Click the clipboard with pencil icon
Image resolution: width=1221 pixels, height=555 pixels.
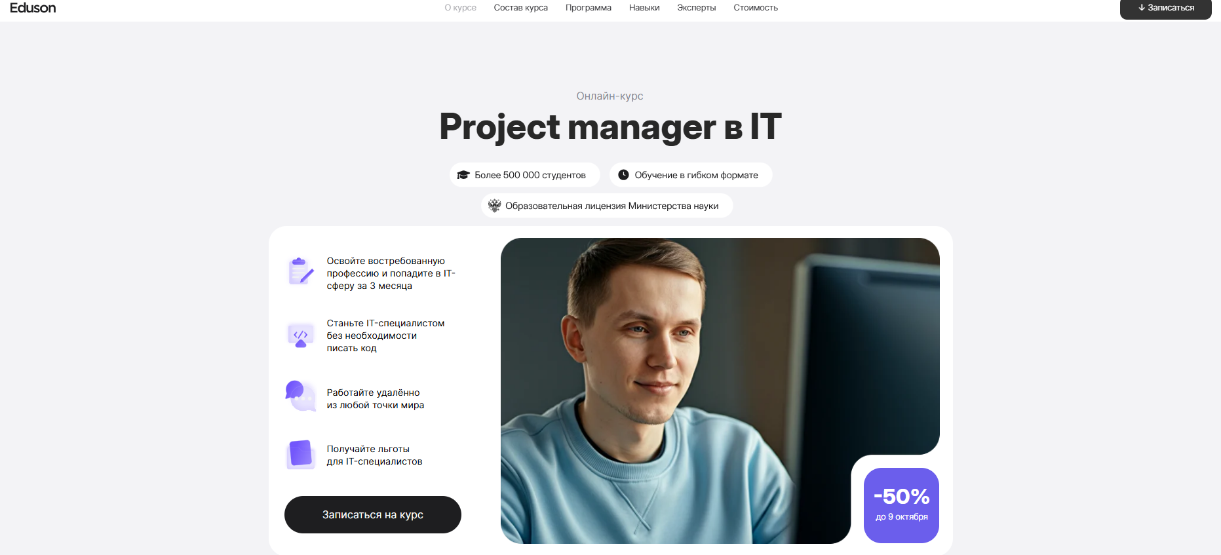pyautogui.click(x=300, y=271)
